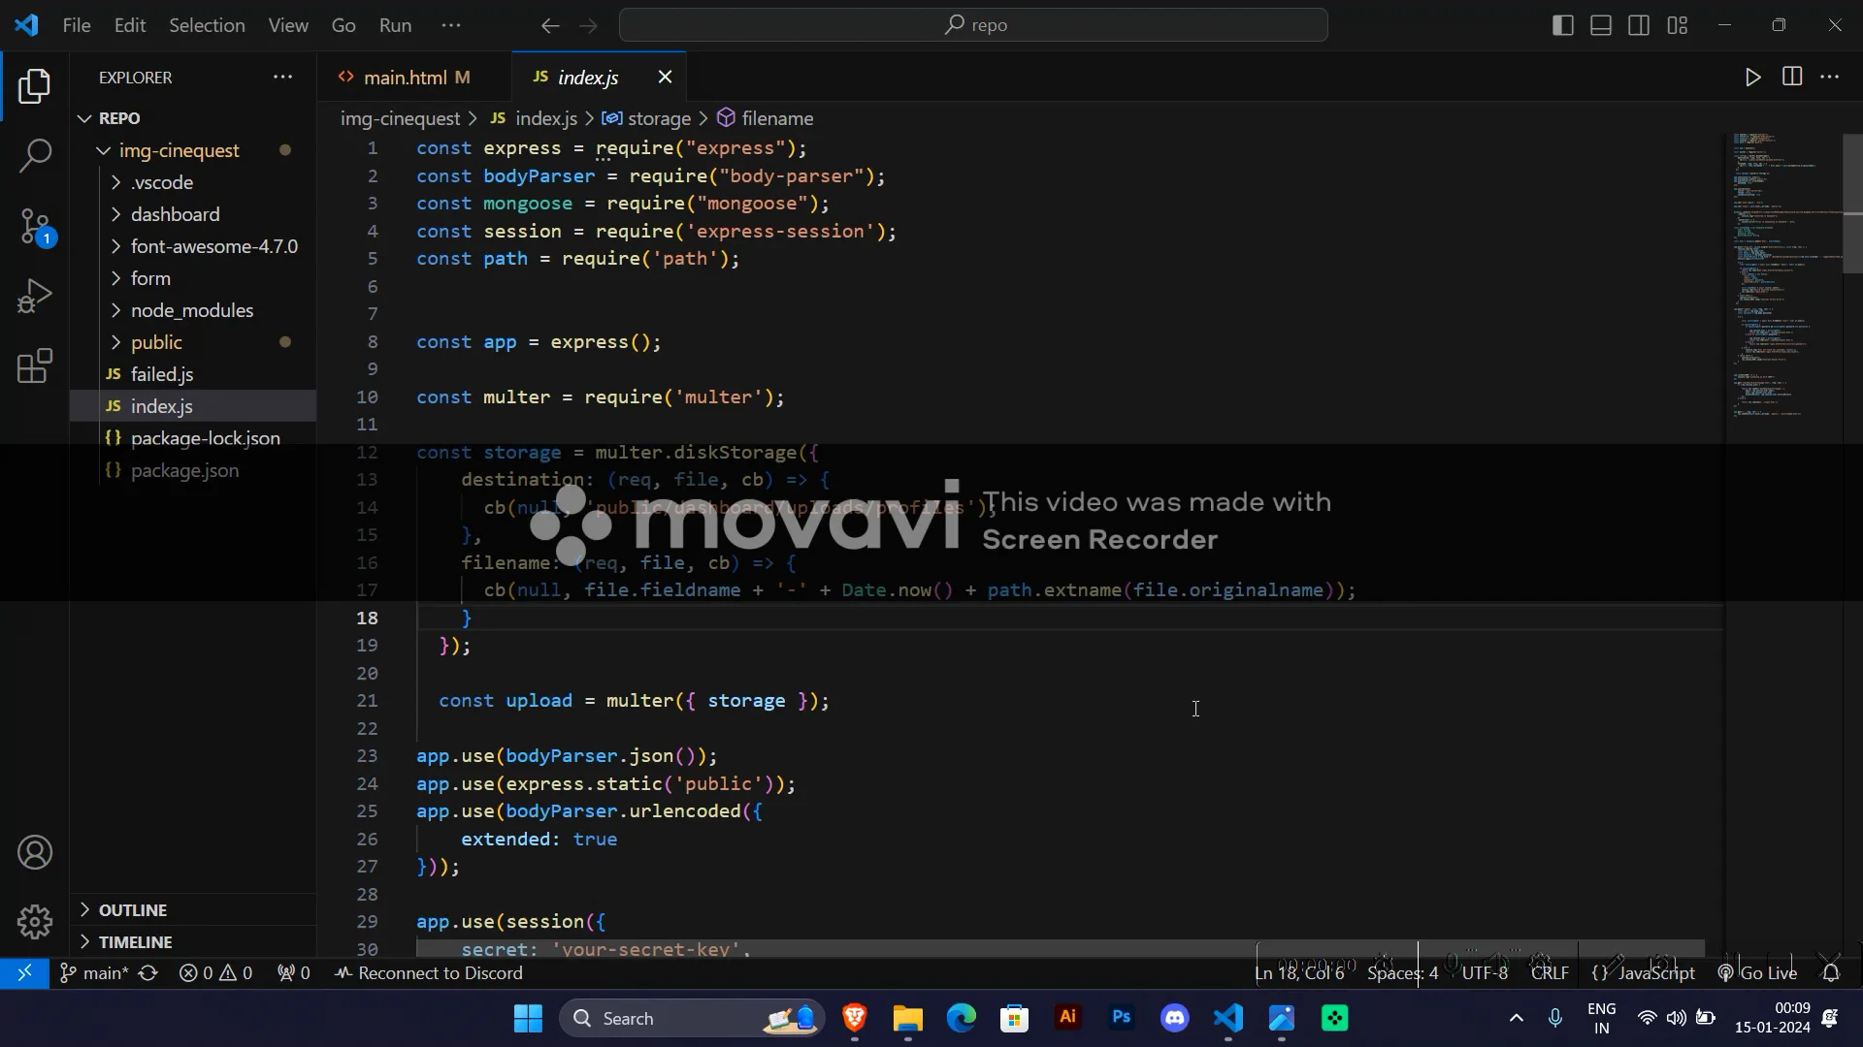This screenshot has width=1863, height=1047.
Task: Collapse the img-cinequest folder
Action: [x=179, y=150]
